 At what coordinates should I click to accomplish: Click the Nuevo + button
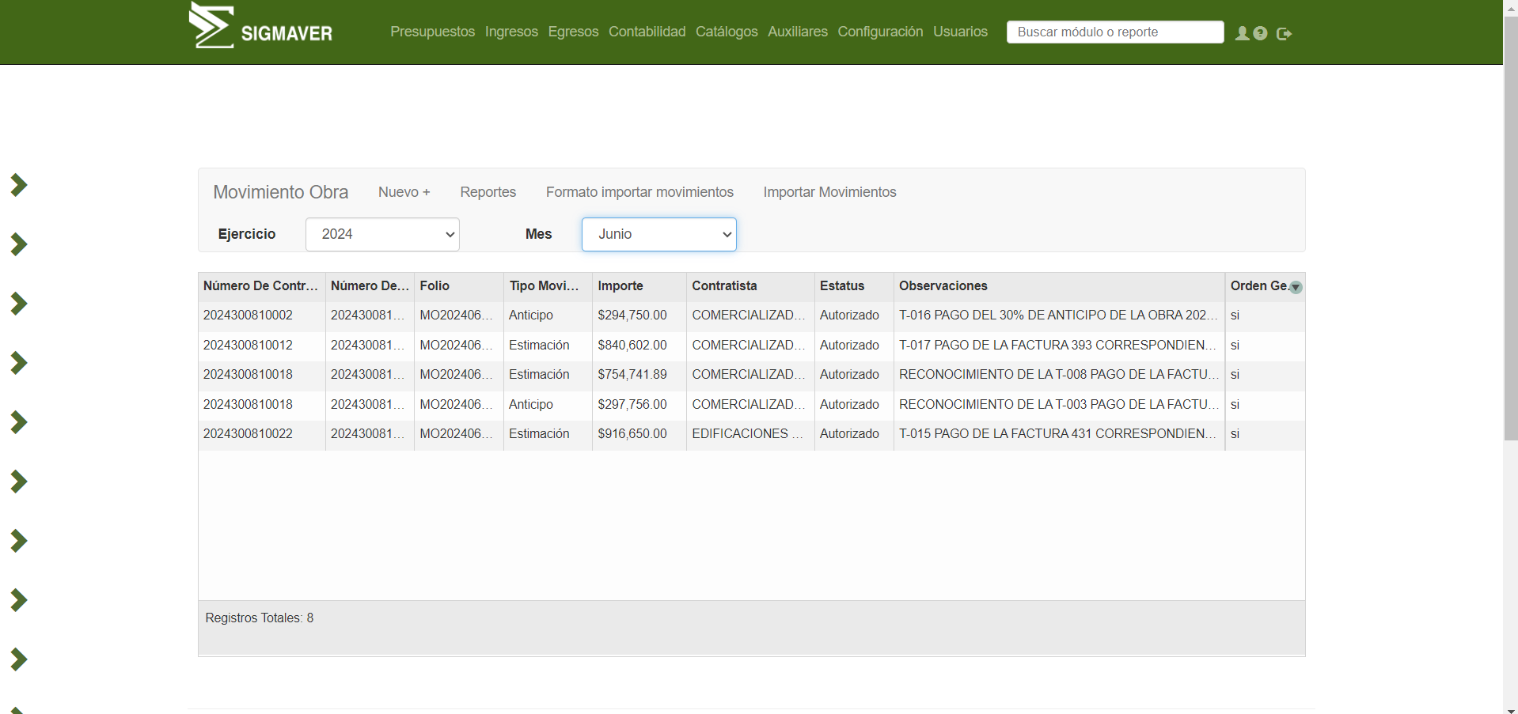(x=404, y=192)
